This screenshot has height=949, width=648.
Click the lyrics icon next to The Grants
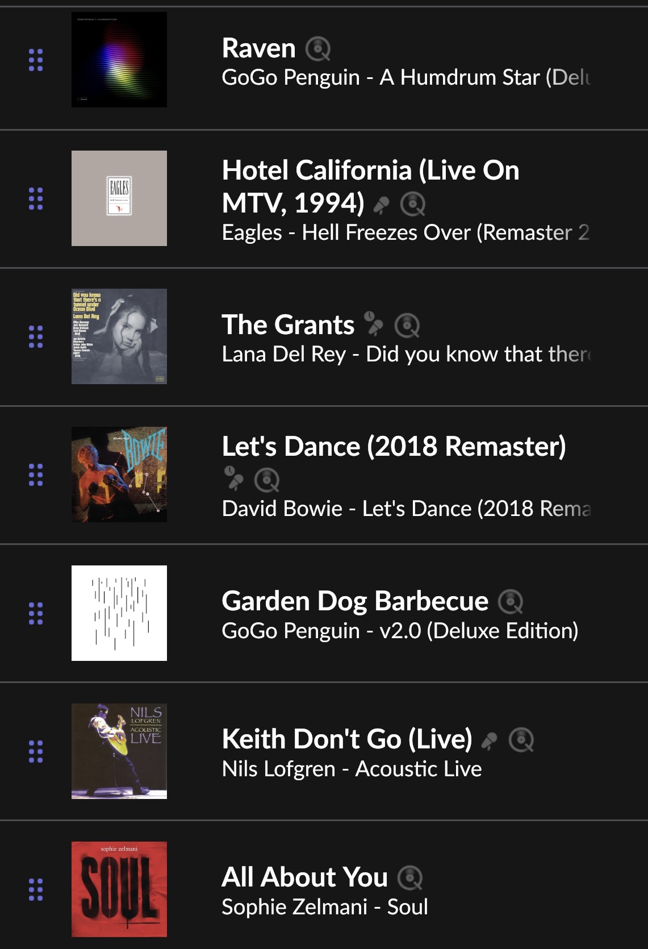point(374,324)
